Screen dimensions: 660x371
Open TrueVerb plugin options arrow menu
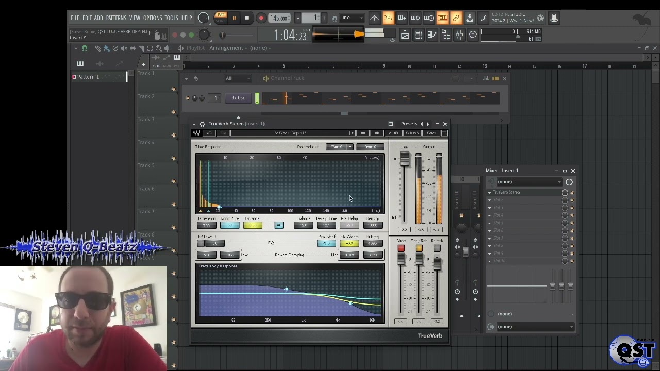tap(194, 124)
